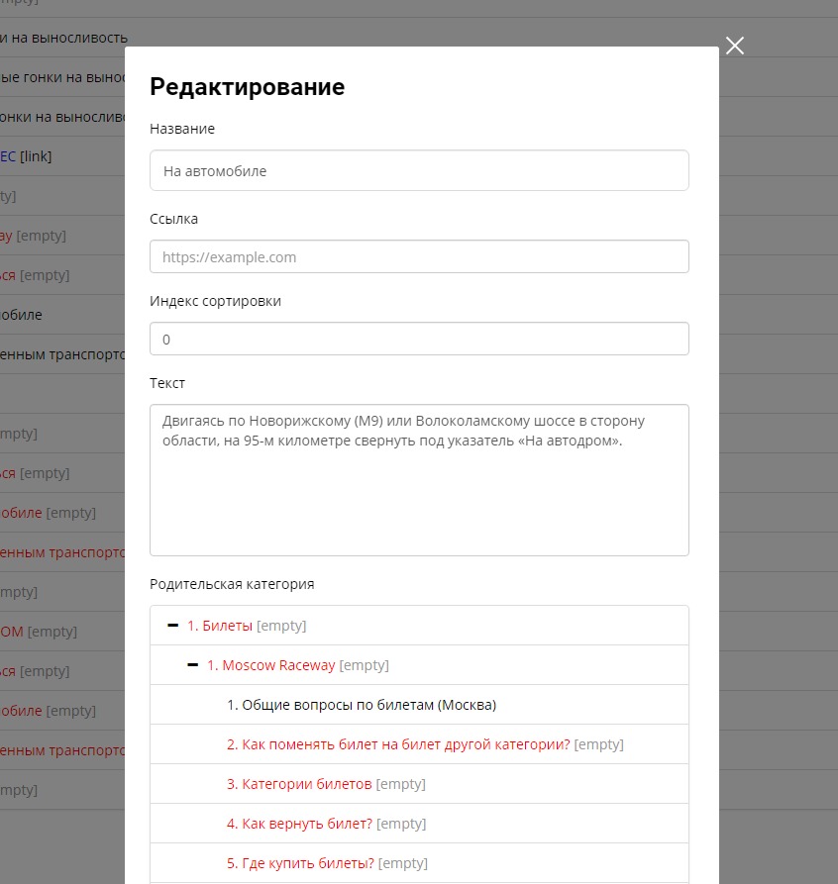Click the Ссылка field label
Screen dimensions: 838x884
(173, 219)
